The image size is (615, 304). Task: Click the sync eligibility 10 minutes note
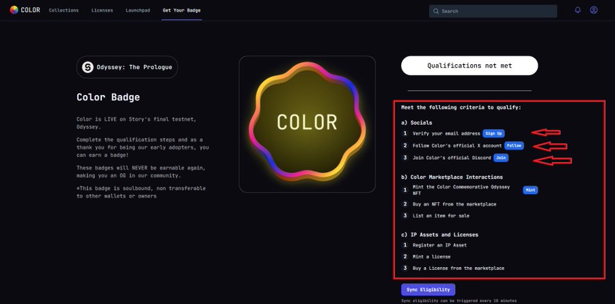click(x=459, y=301)
